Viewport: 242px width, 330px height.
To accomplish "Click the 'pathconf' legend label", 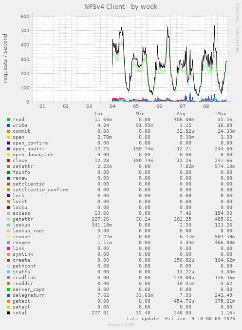I will pyautogui.click(x=24, y=266).
